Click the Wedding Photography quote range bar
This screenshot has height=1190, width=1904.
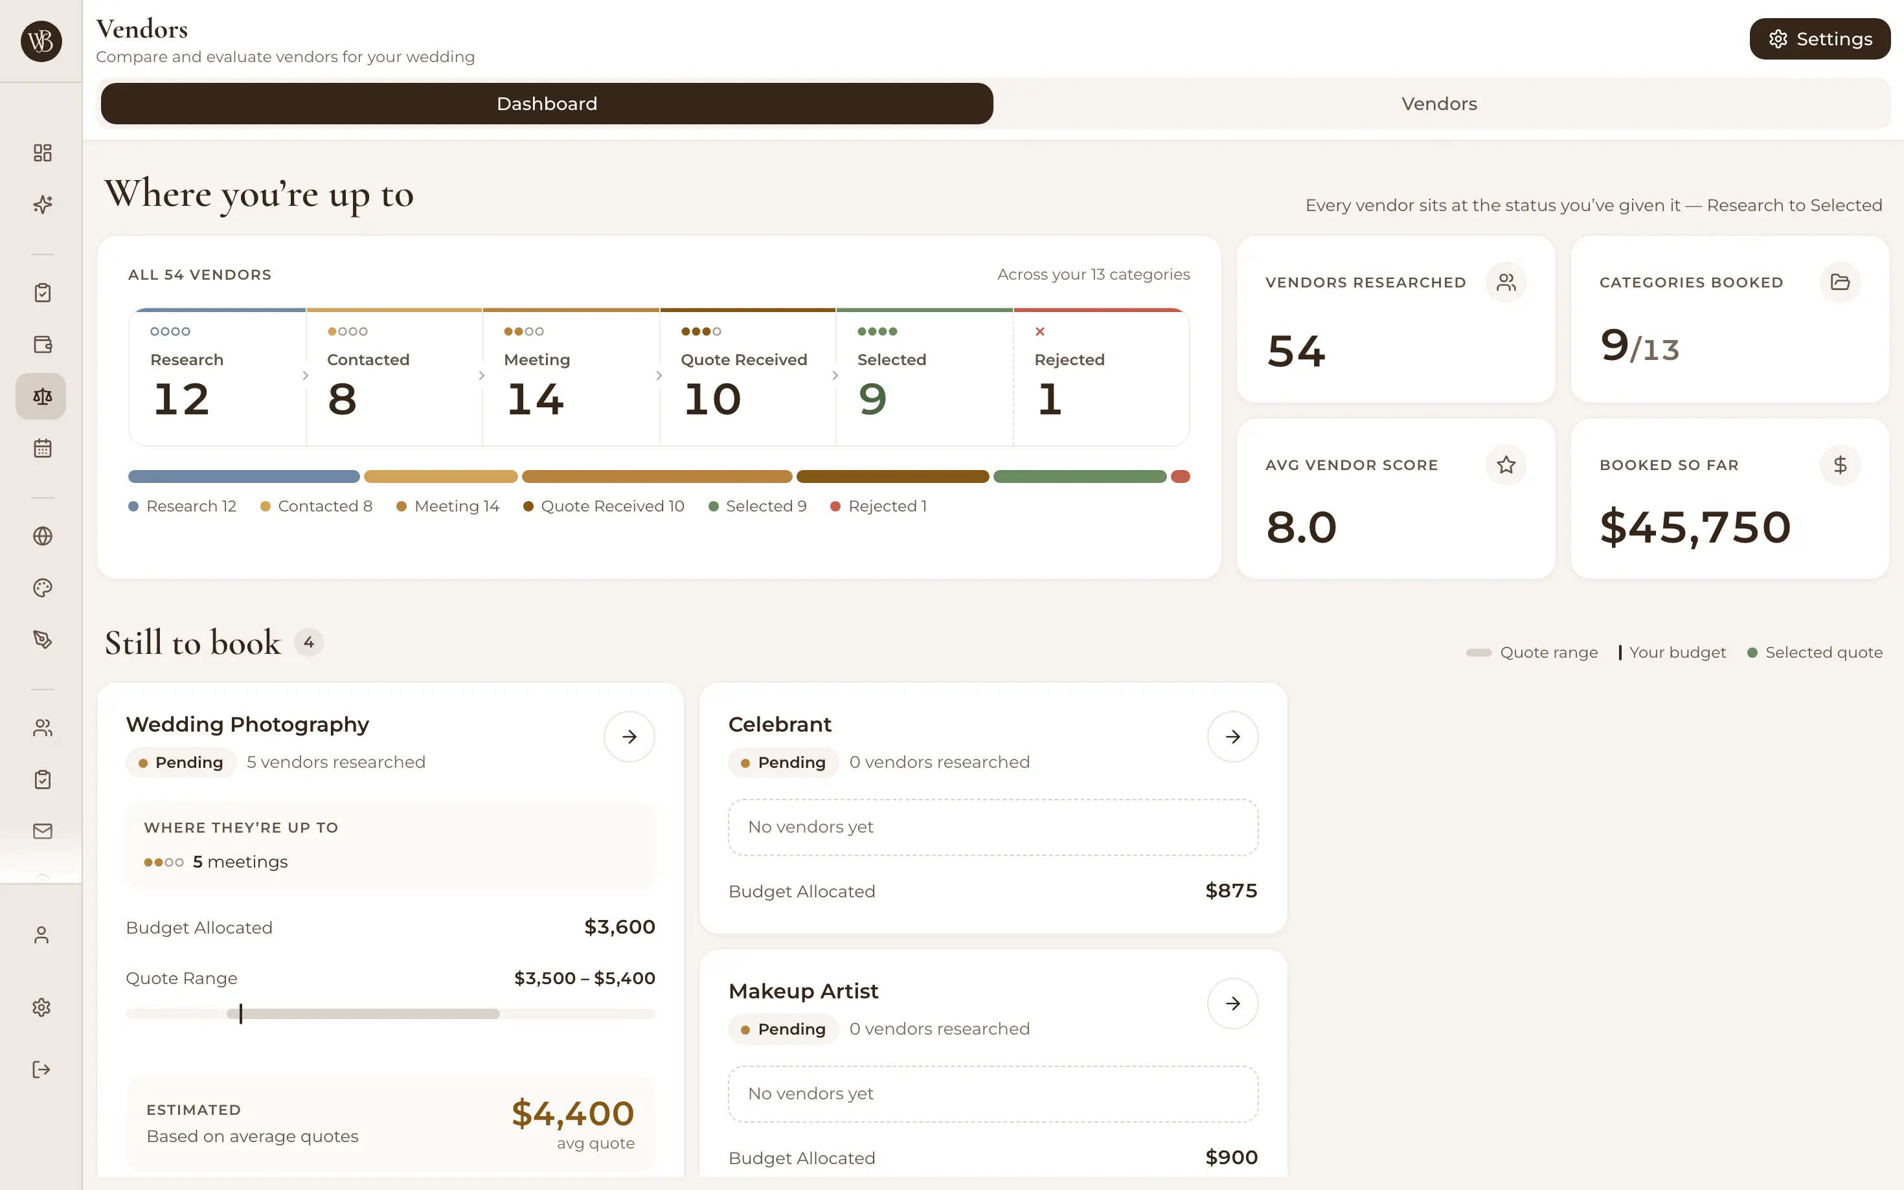coord(391,1014)
